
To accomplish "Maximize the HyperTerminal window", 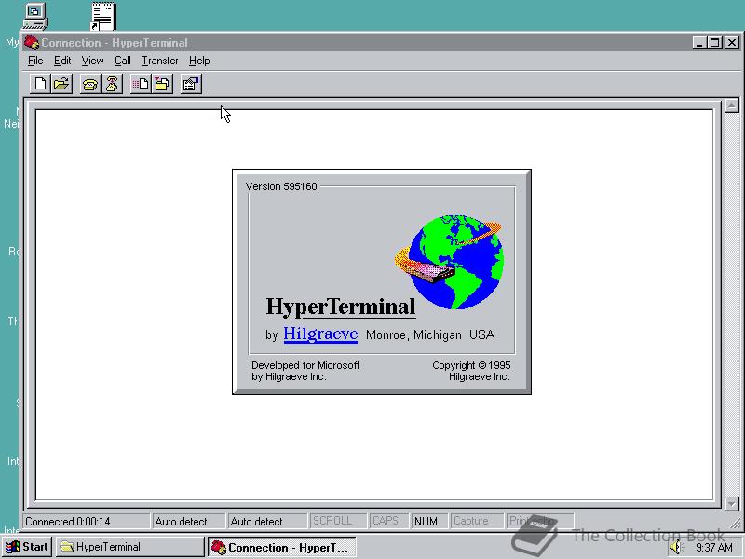I will coord(714,43).
